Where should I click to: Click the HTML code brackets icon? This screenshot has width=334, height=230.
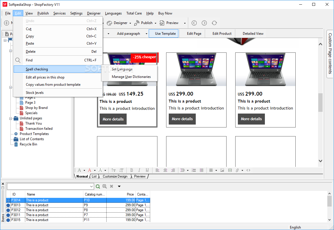coord(248,170)
